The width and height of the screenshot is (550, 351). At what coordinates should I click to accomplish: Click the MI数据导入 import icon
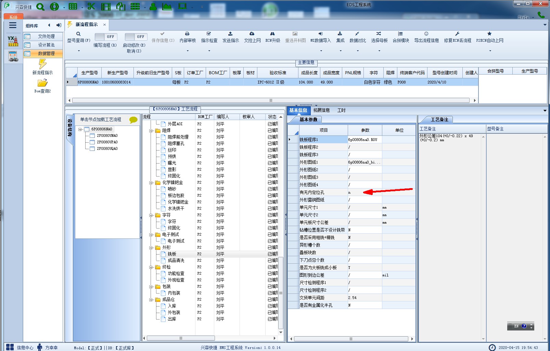(320, 34)
